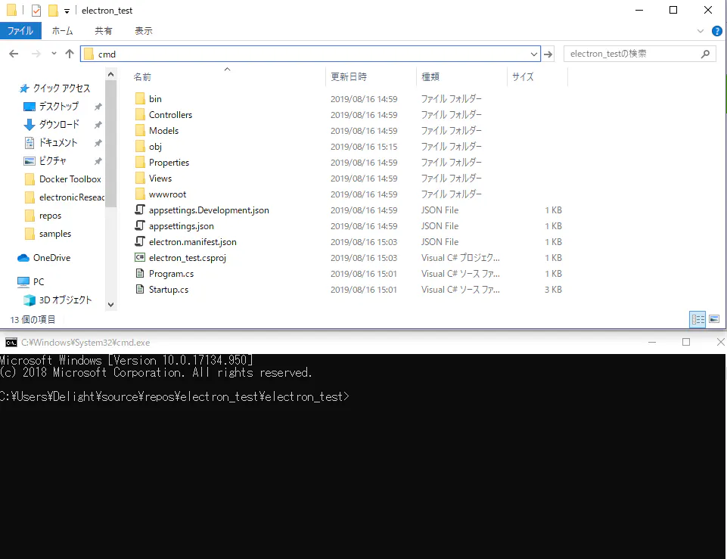
Task: Select the Models folder
Action: pyautogui.click(x=163, y=130)
